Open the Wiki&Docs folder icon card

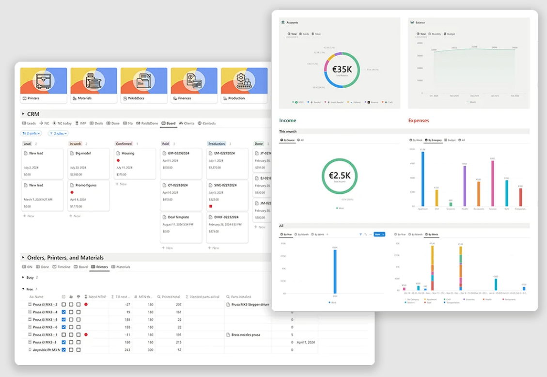tap(144, 80)
